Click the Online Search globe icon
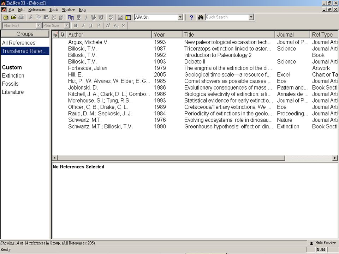The image size is (339, 254). 78,17
